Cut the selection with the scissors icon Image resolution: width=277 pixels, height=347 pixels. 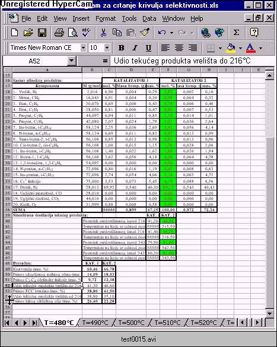point(103,33)
